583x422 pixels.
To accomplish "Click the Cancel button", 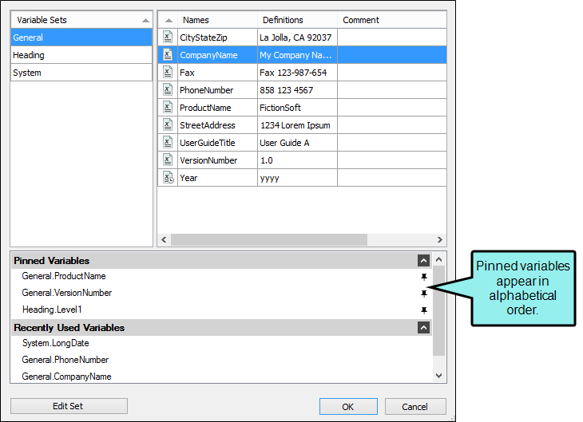I will pyautogui.click(x=415, y=406).
